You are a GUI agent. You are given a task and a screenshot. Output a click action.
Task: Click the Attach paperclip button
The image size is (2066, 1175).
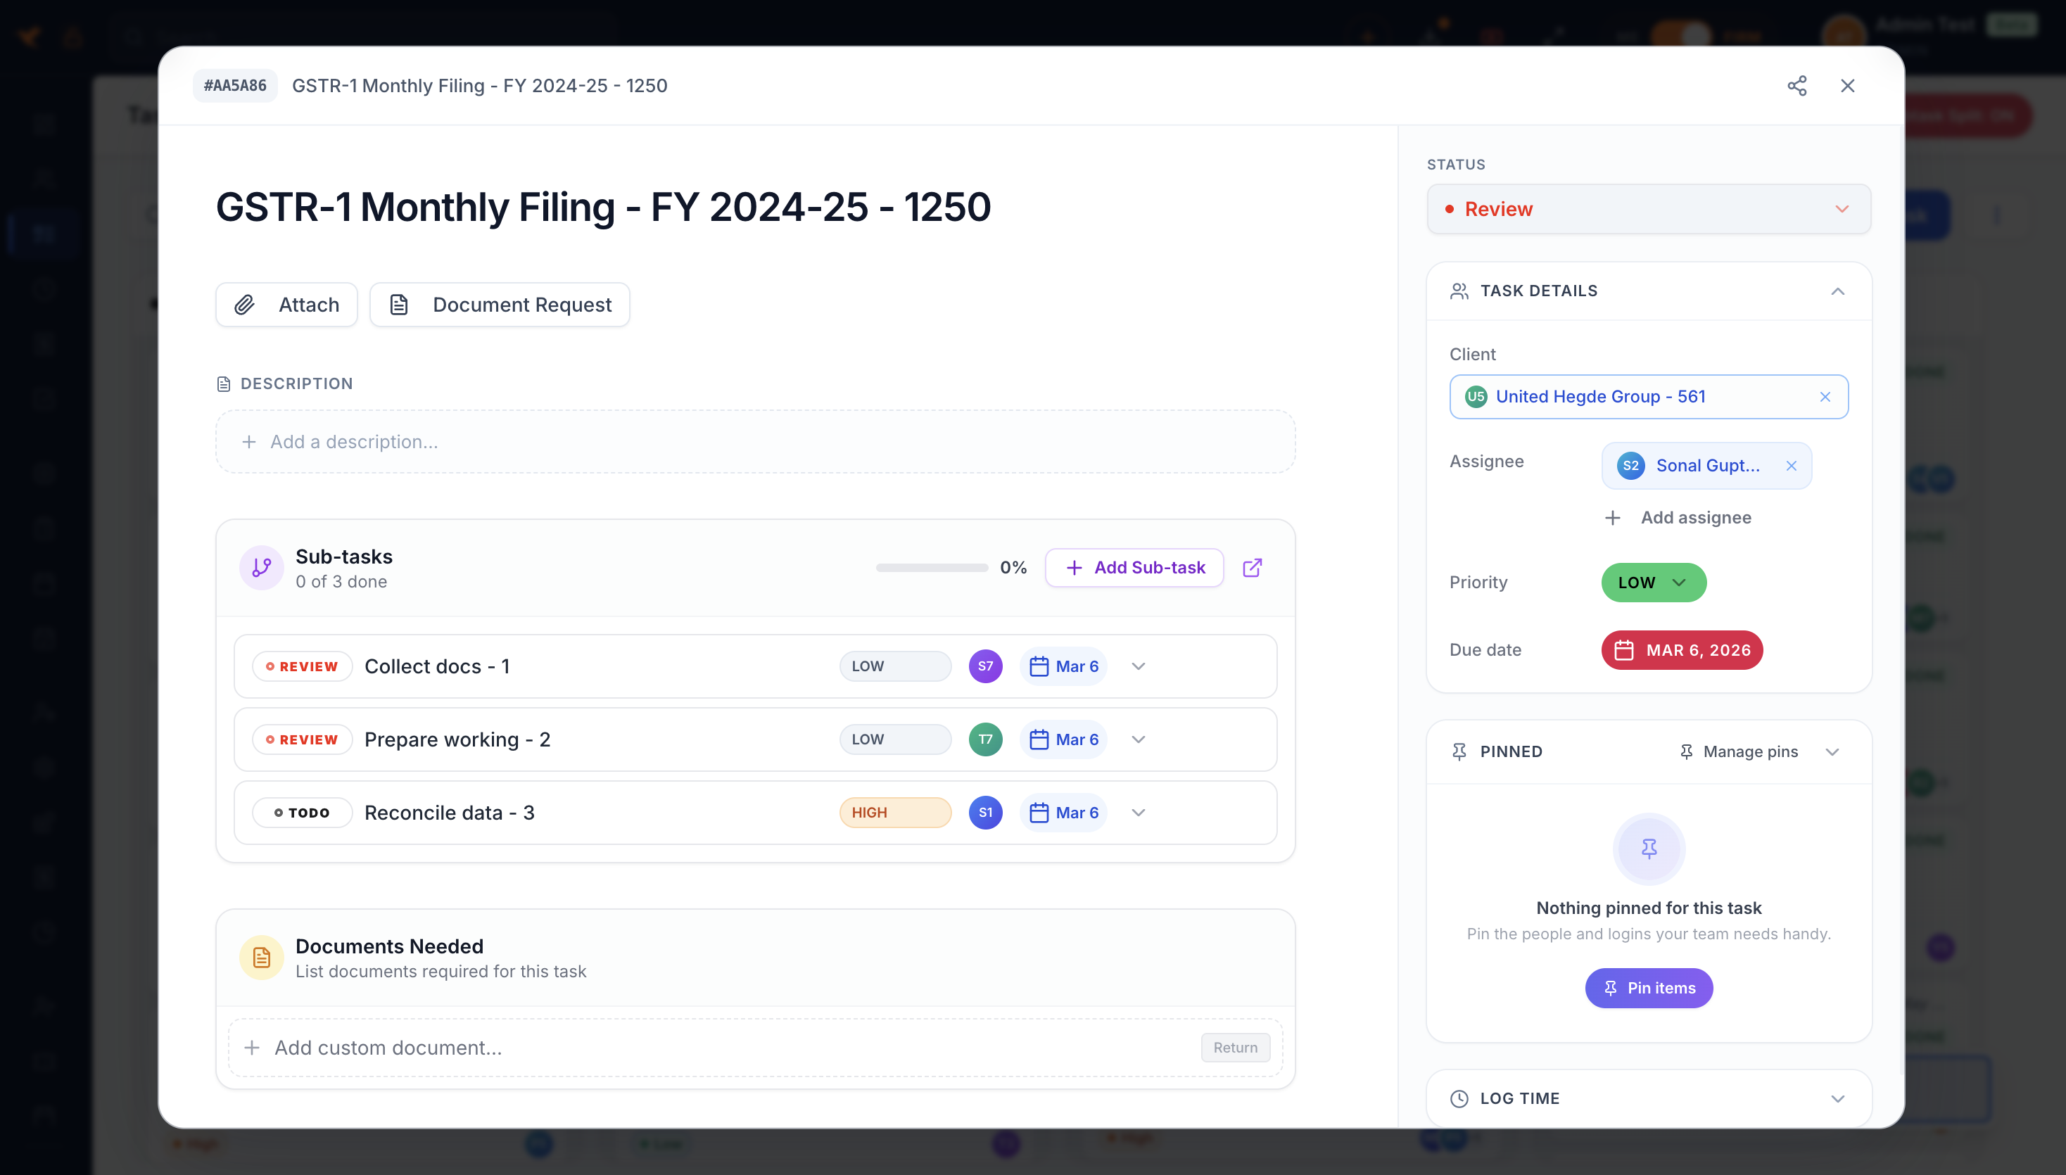tap(286, 304)
